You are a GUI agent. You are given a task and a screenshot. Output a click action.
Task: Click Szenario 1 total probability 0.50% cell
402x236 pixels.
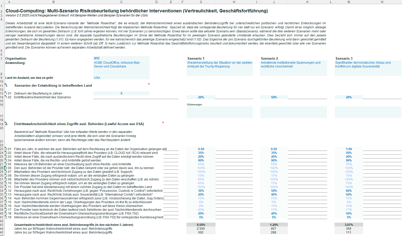[x=201, y=225]
